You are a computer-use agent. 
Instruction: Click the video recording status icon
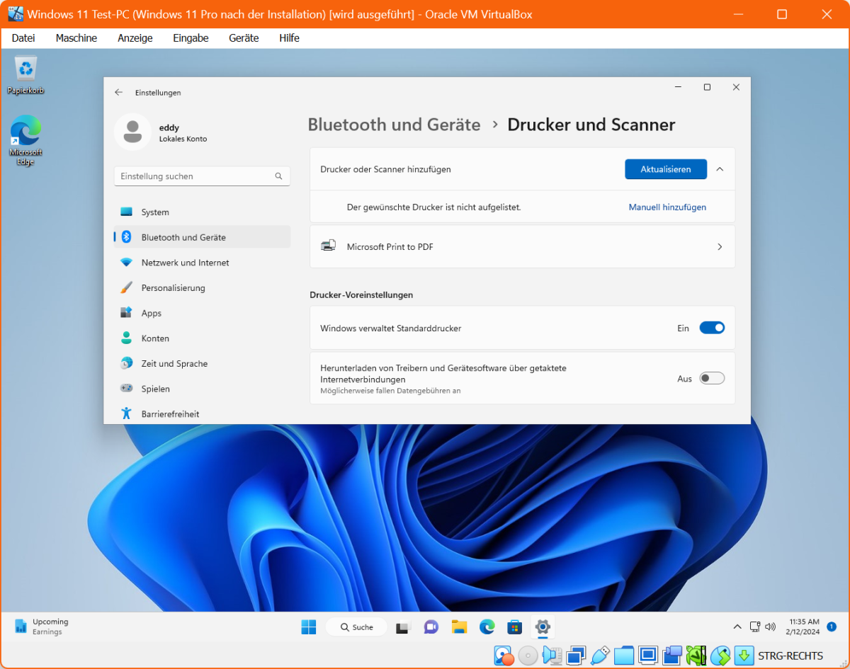click(671, 656)
